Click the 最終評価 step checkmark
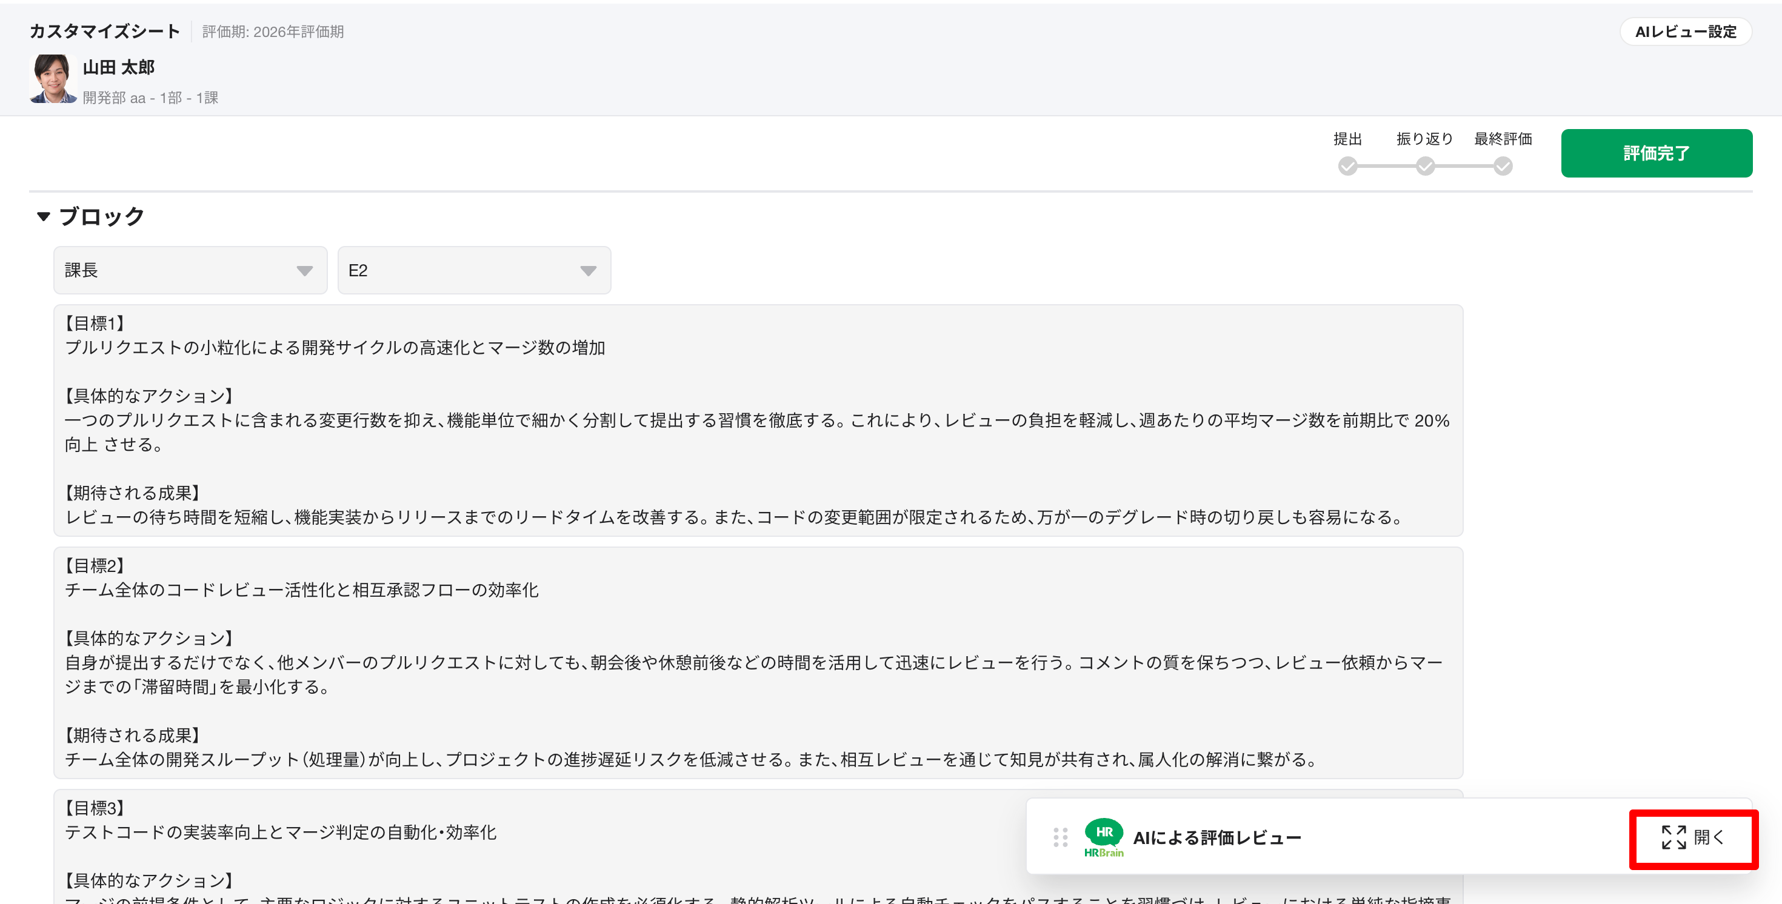The height and width of the screenshot is (904, 1782). tap(1503, 166)
